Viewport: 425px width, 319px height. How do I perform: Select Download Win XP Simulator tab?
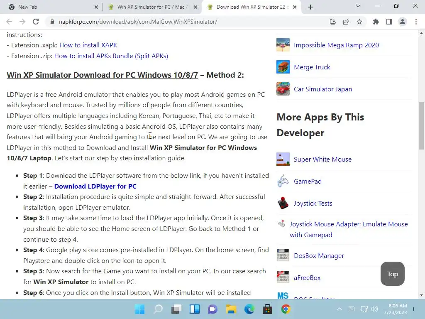(251, 7)
